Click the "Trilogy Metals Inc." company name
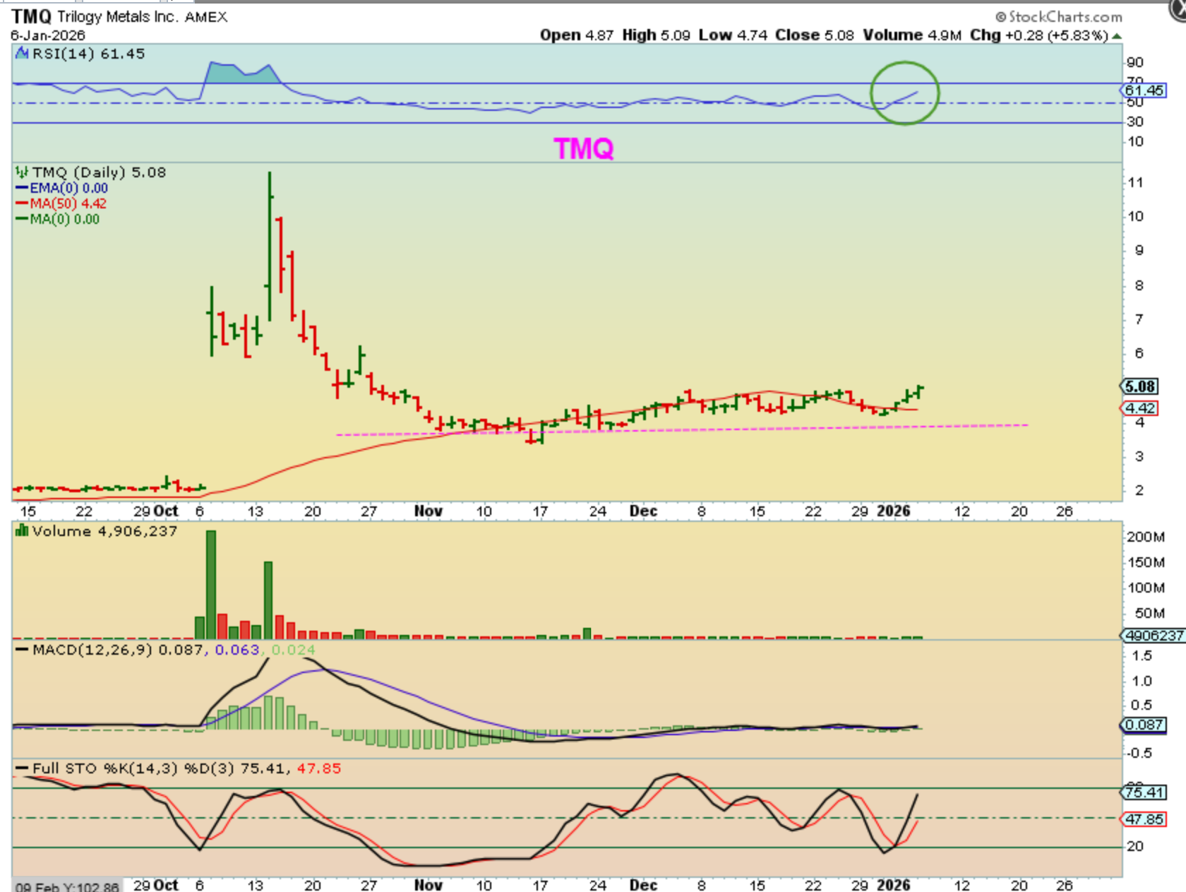This screenshot has width=1186, height=892. click(118, 16)
